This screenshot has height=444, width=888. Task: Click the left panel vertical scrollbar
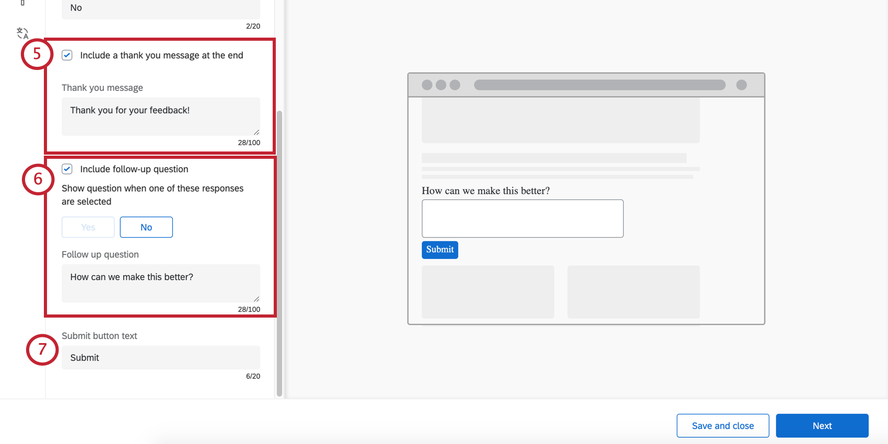(279, 253)
